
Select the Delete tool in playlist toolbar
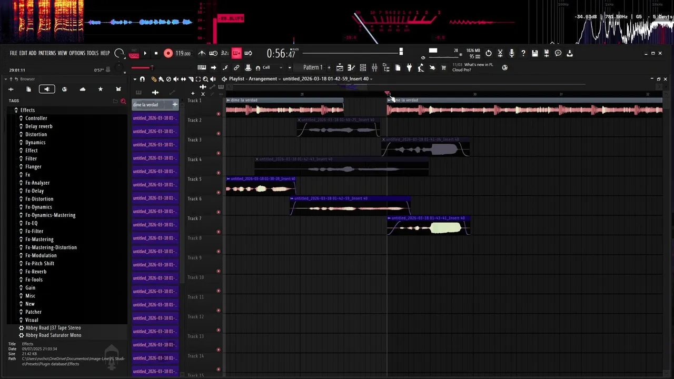pos(168,79)
